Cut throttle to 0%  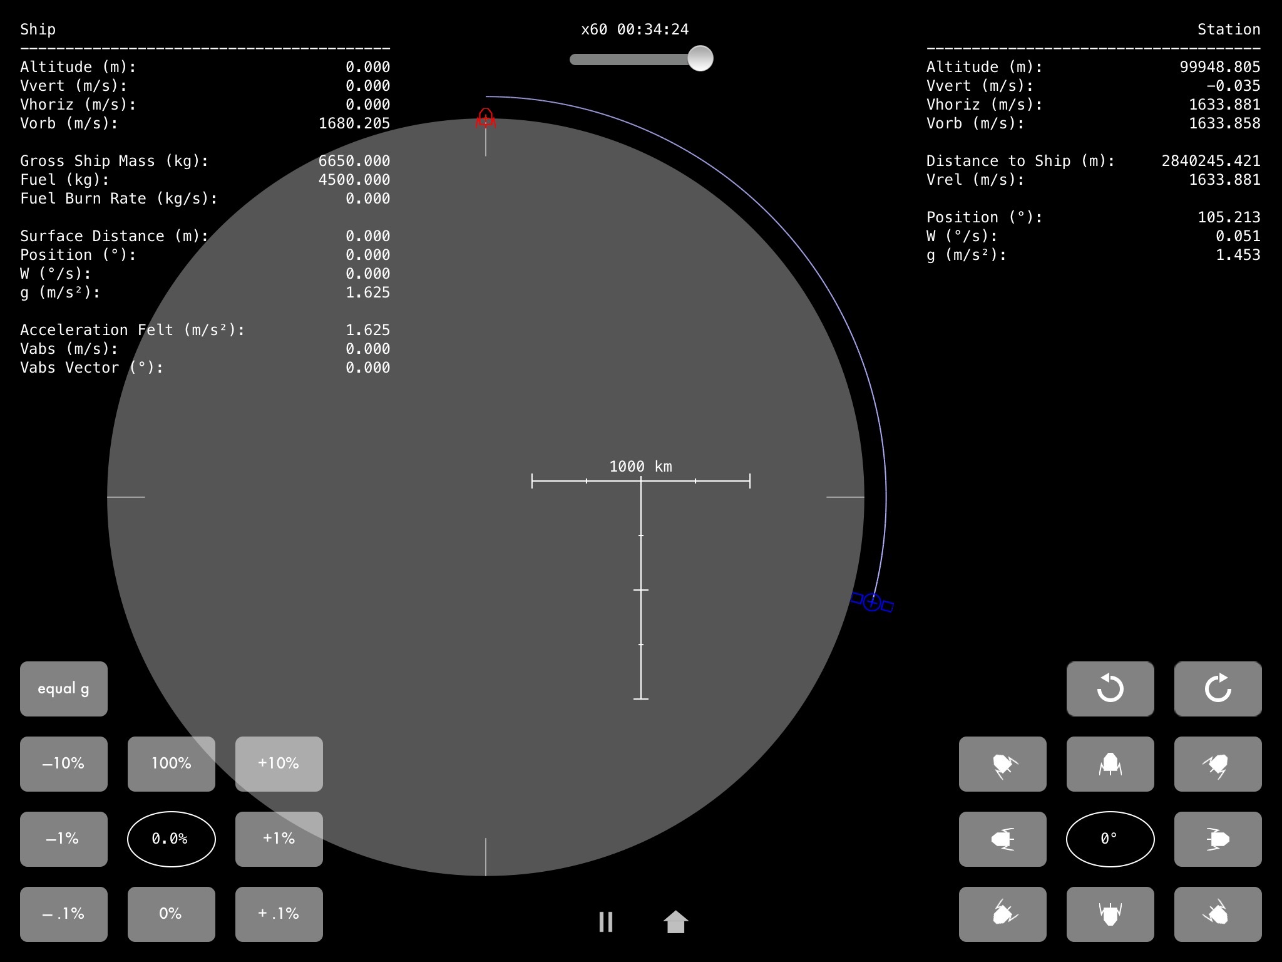pyautogui.click(x=171, y=914)
